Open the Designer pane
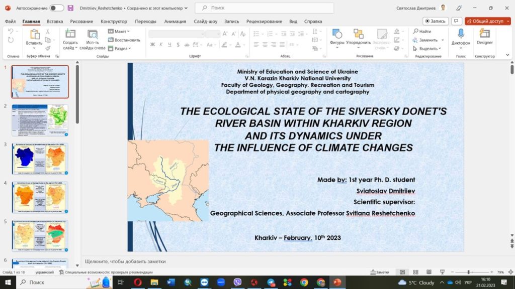 pyautogui.click(x=485, y=34)
